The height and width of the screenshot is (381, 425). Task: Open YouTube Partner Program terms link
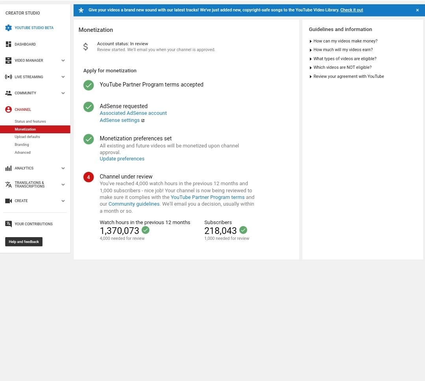208,197
